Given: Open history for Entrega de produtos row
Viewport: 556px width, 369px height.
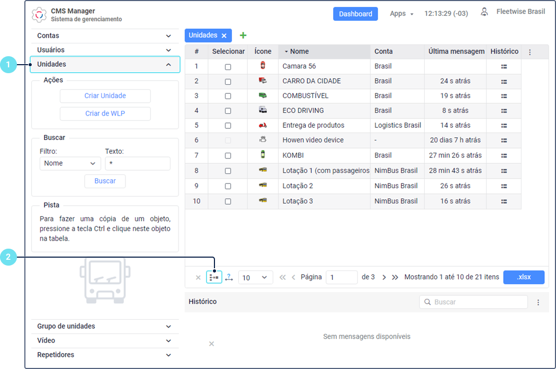Looking at the screenshot, I should pos(504,126).
